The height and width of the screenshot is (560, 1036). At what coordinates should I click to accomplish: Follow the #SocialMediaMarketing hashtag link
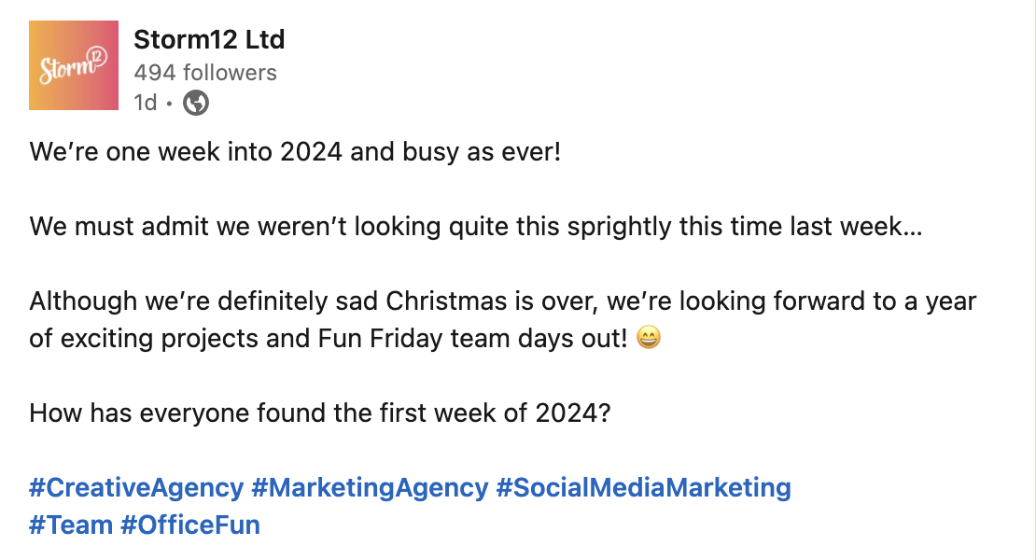[x=643, y=487]
